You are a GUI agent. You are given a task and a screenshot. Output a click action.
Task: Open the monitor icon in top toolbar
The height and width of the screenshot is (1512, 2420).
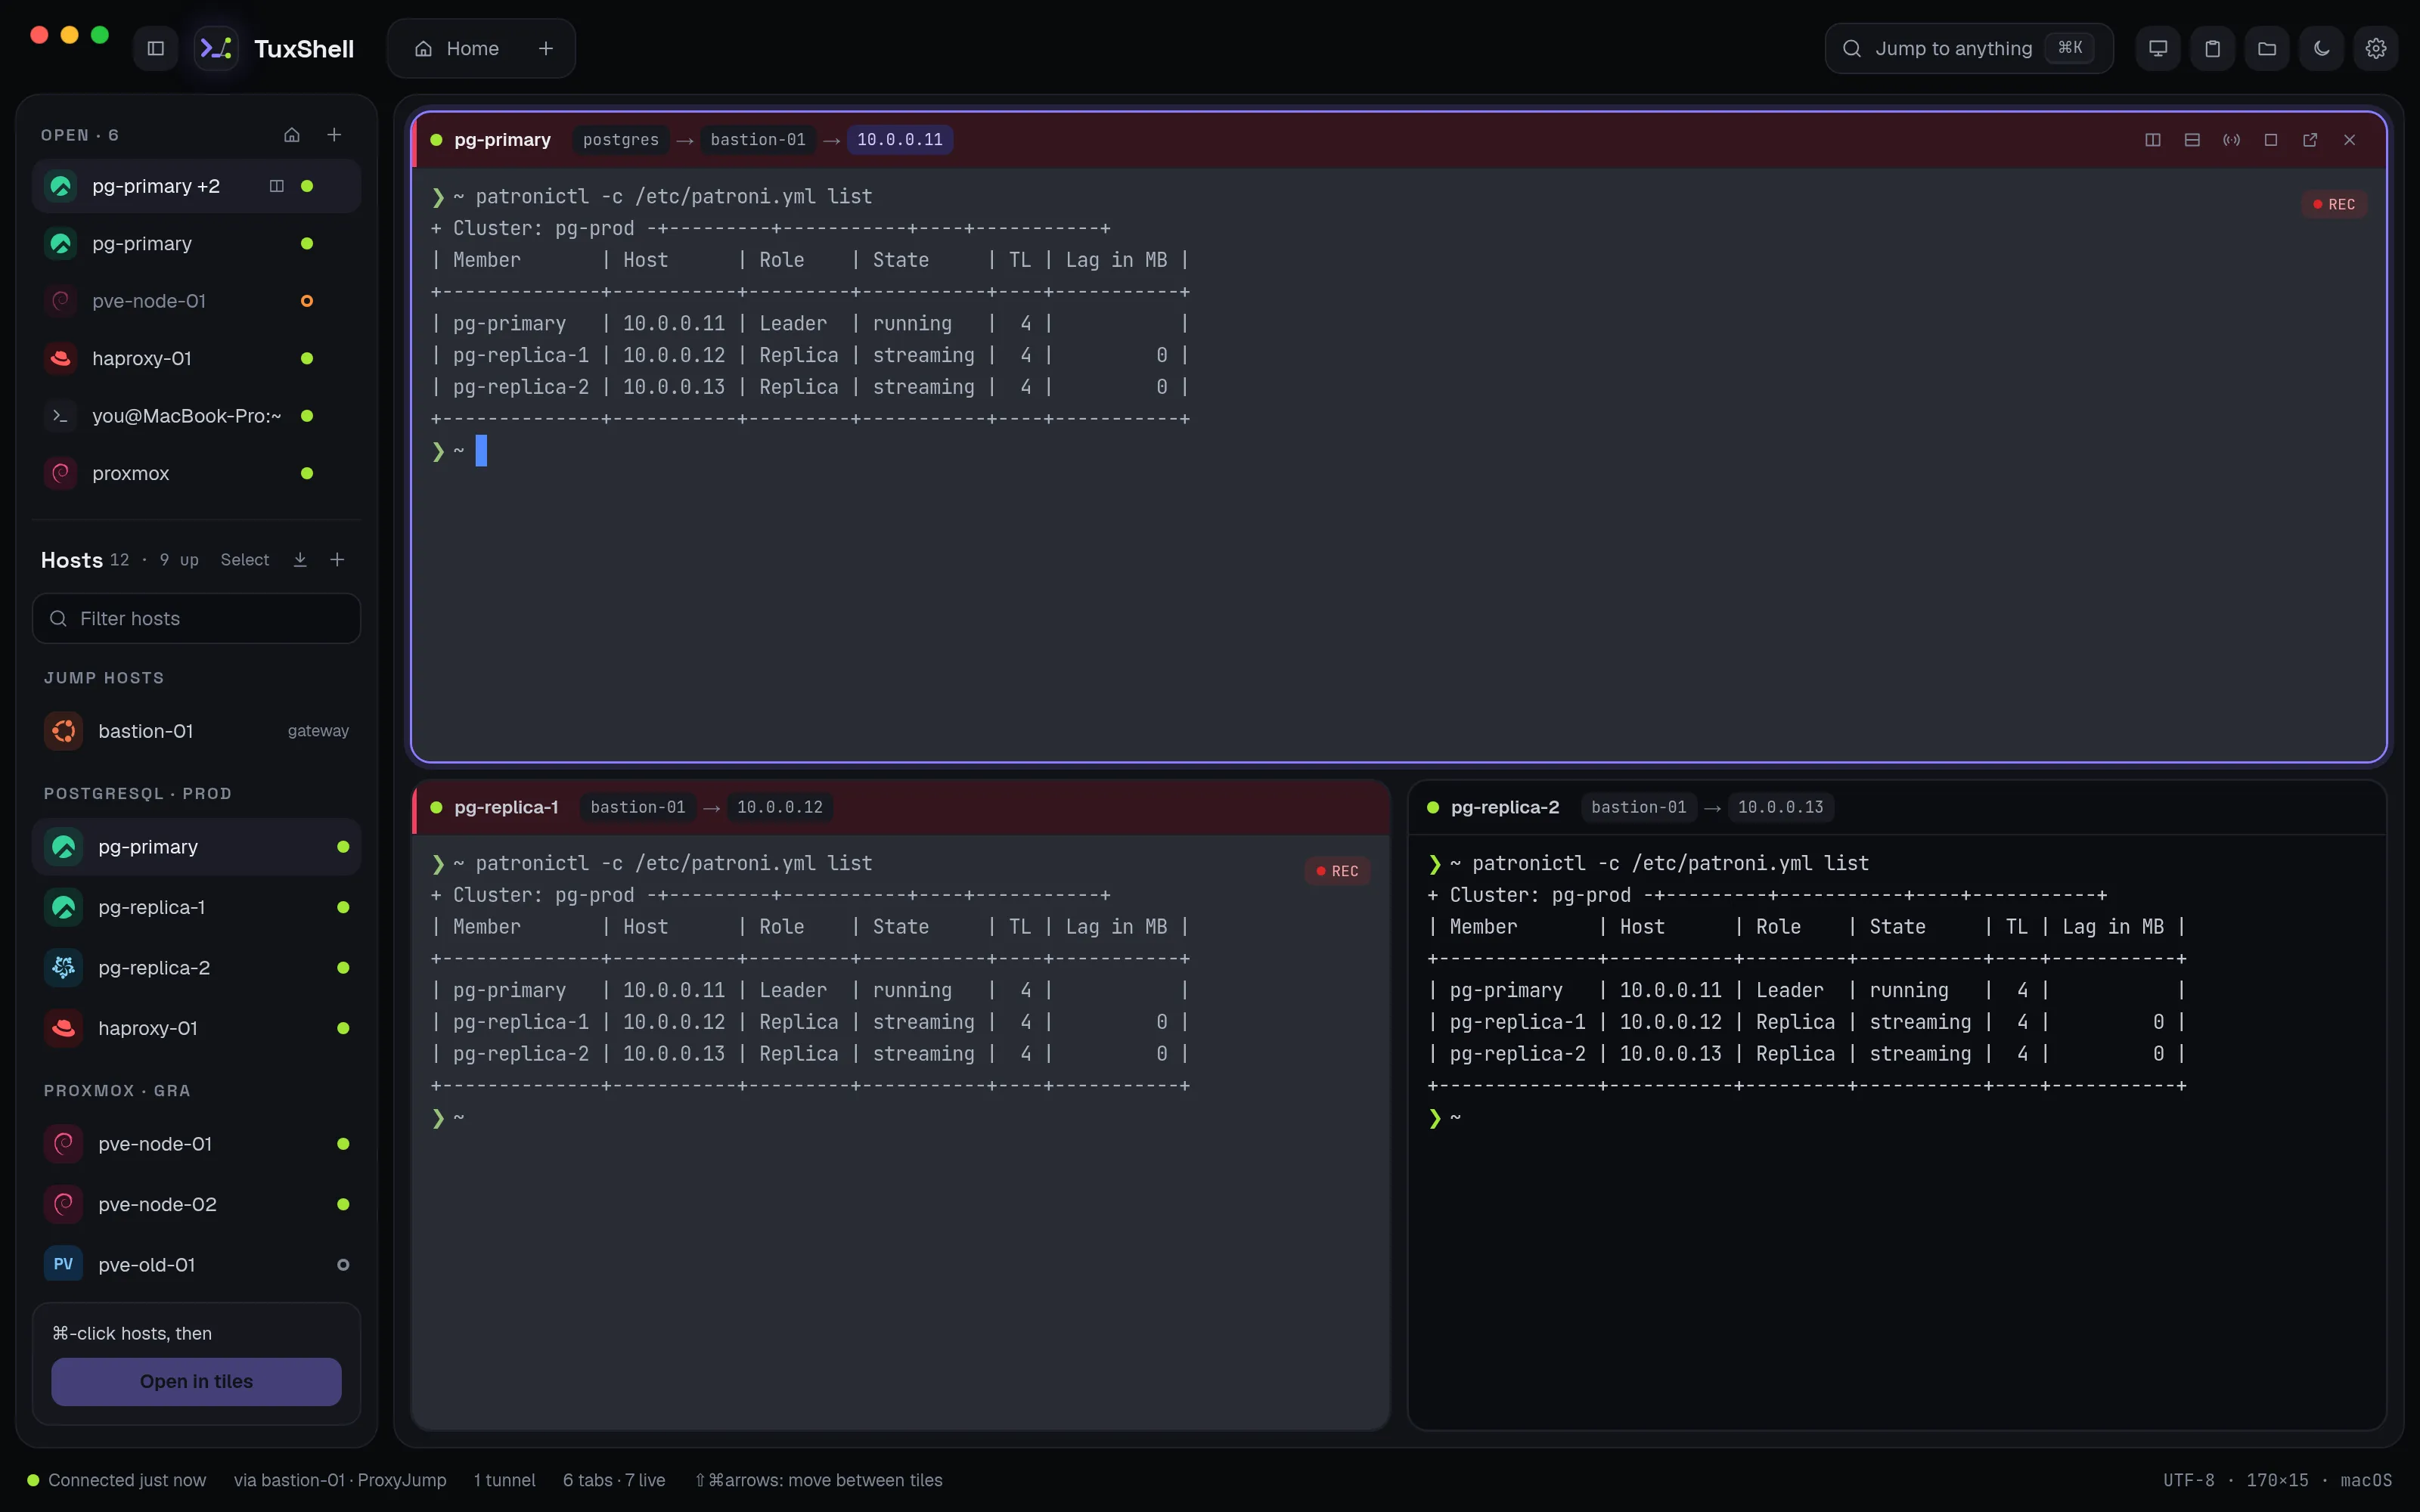2158,48
